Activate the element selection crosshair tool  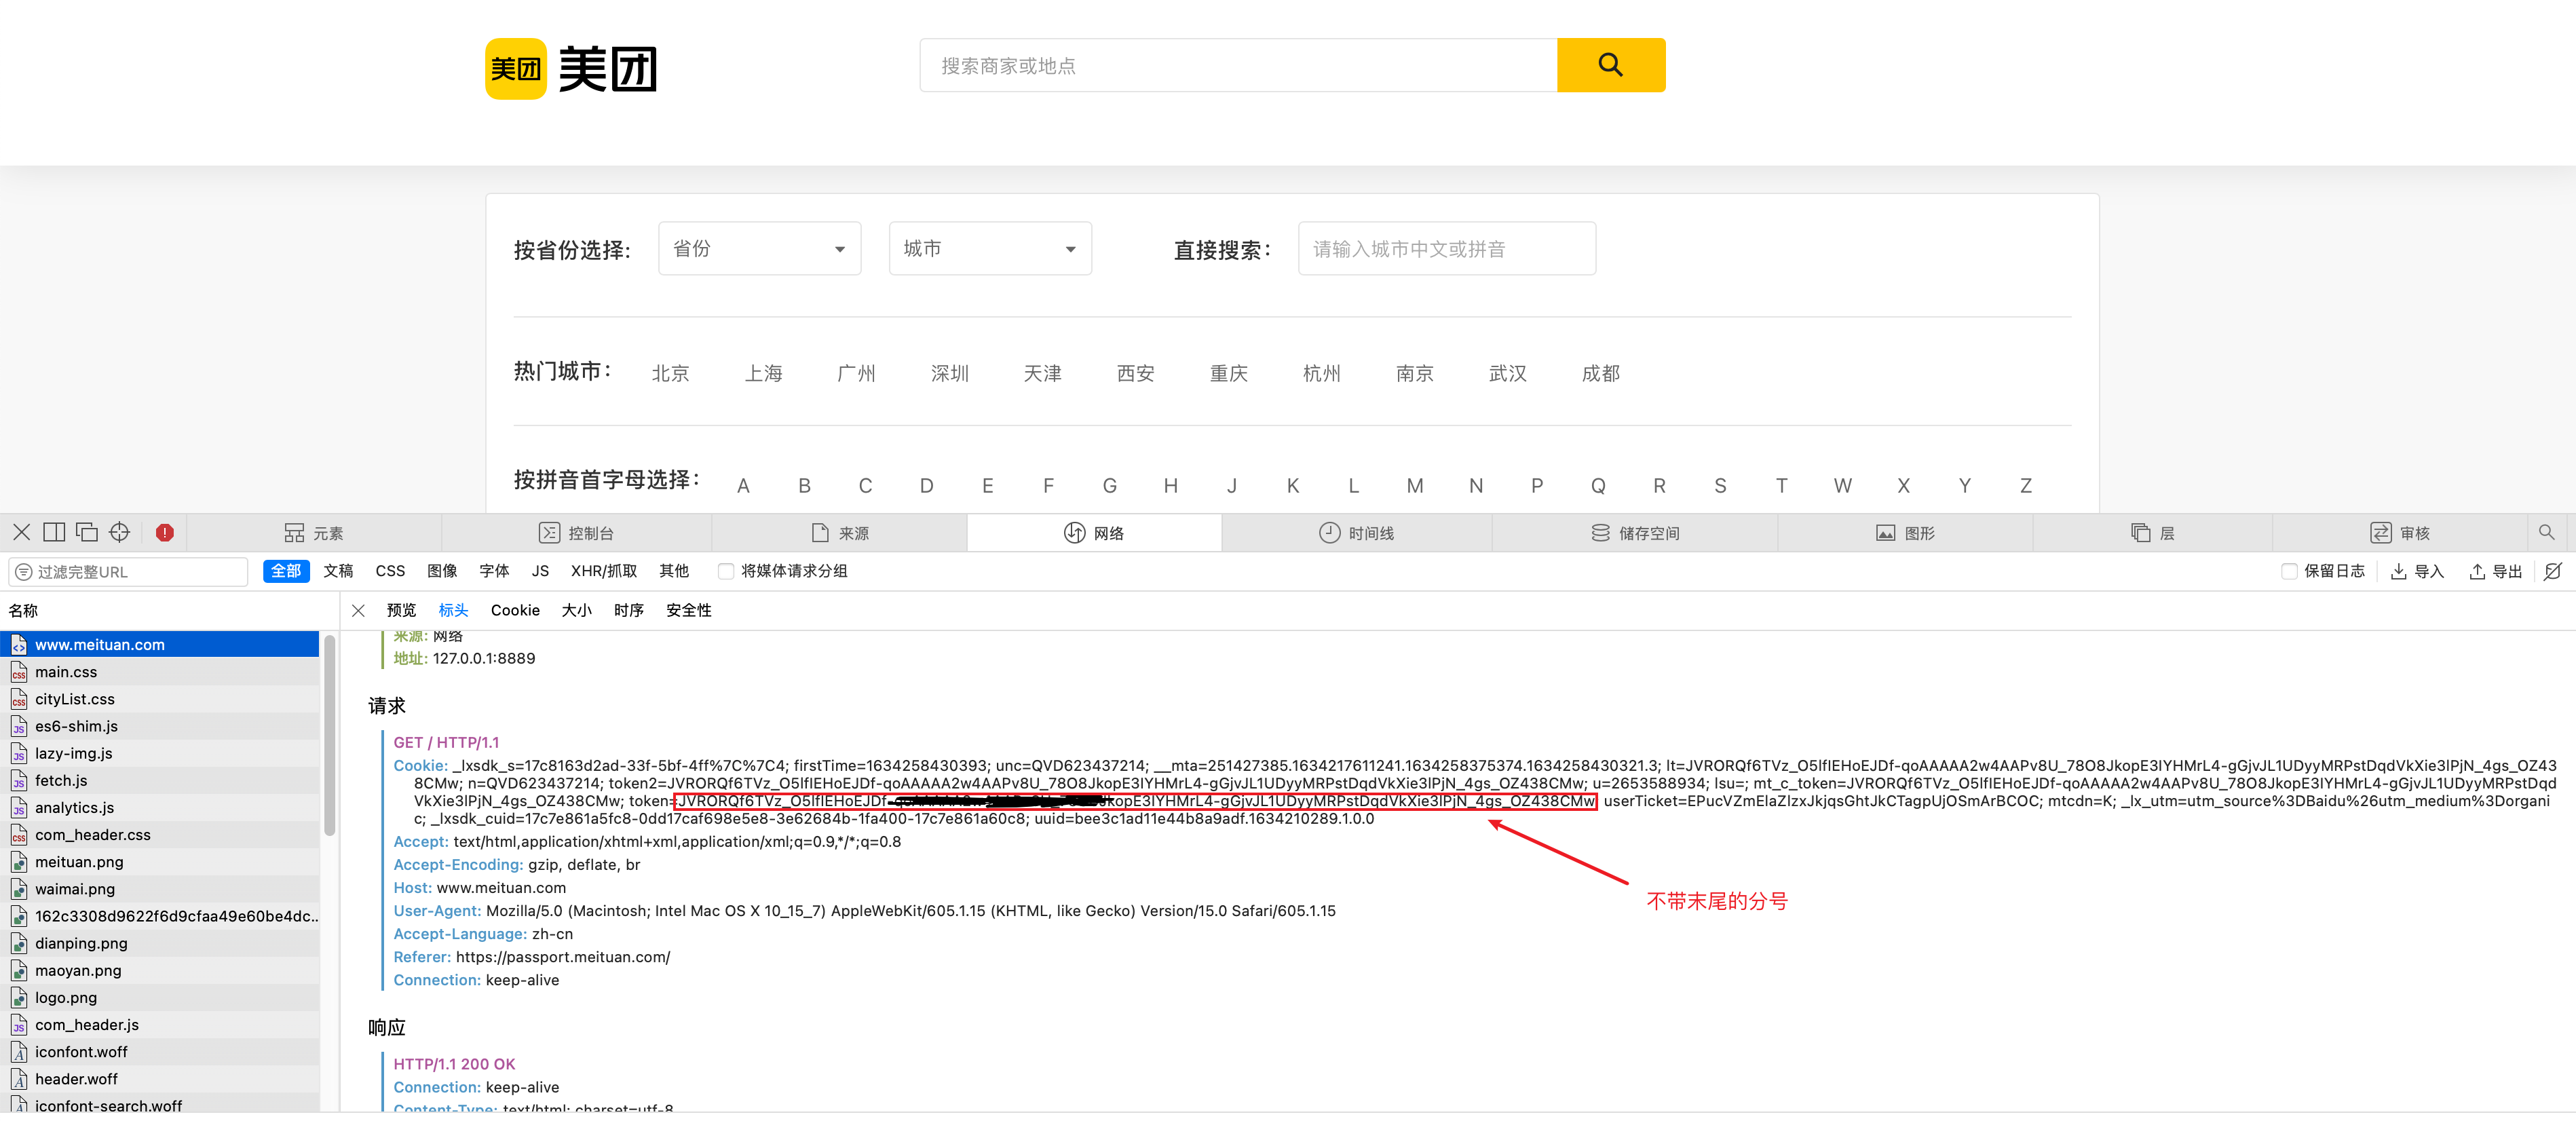click(x=119, y=532)
